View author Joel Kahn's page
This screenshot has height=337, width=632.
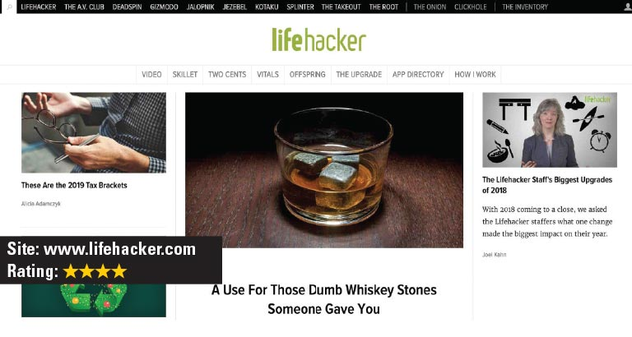click(x=494, y=255)
